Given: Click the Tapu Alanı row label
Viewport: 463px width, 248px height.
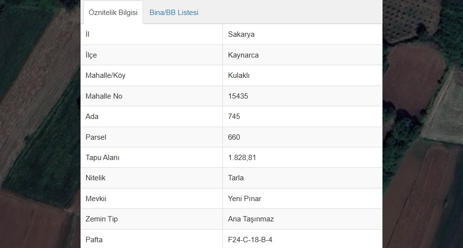Looking at the screenshot, I should 102,158.
